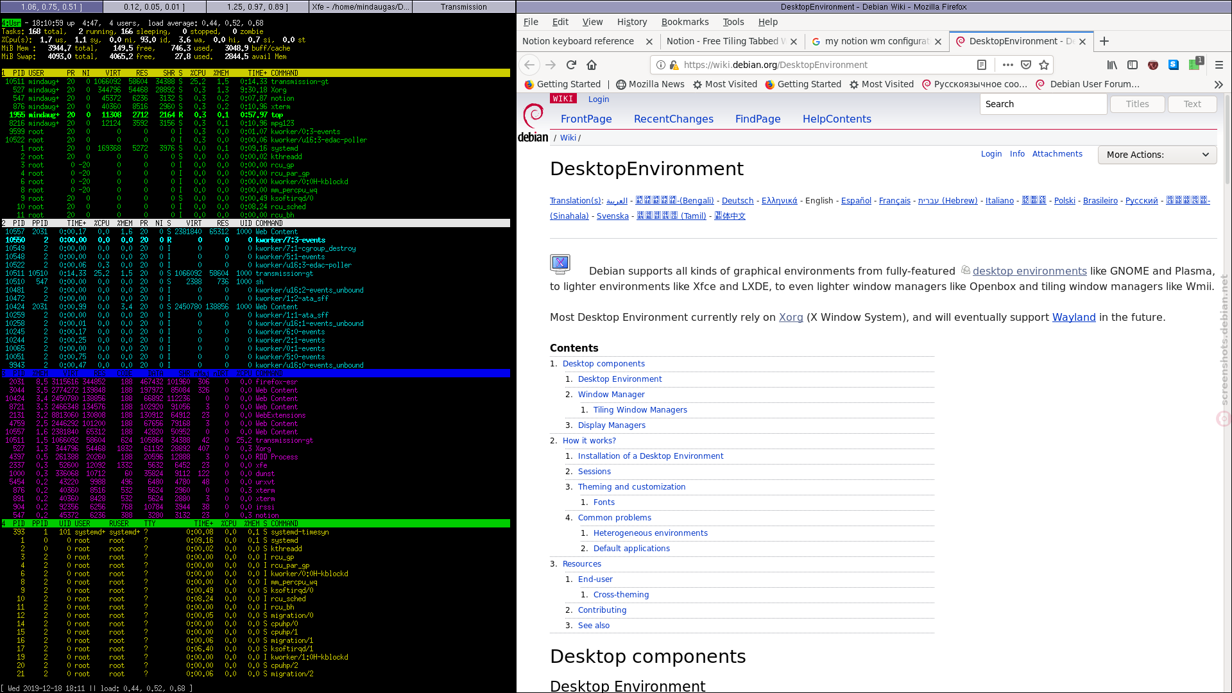1232x693 pixels.
Task: Click the Debian swirl logo
Action: click(x=533, y=123)
